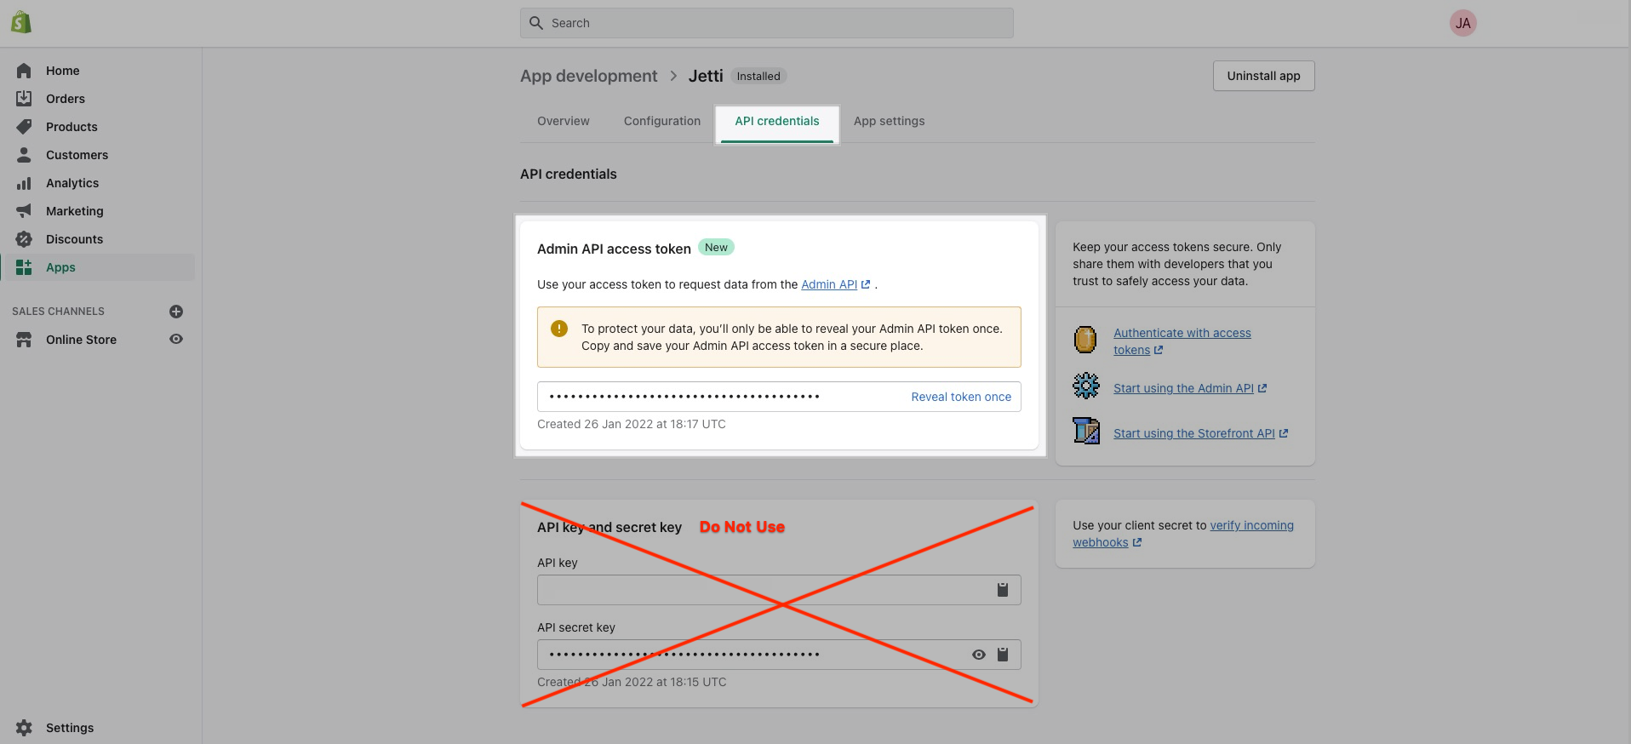Click the Installed status badge
This screenshot has height=744, width=1631.
click(758, 76)
